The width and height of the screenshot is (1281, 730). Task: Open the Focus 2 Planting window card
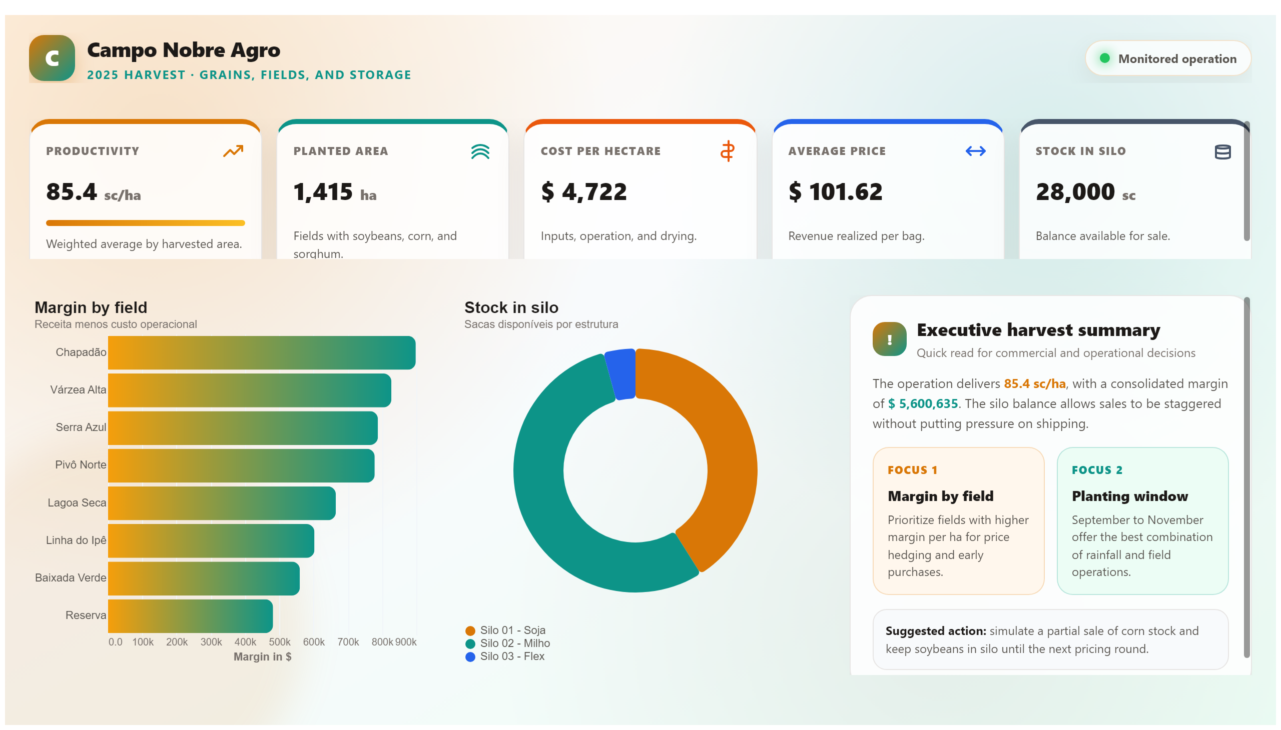pyautogui.click(x=1142, y=521)
